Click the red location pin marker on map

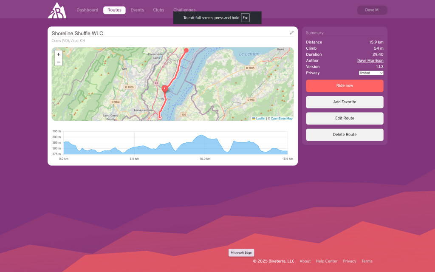tap(165, 89)
